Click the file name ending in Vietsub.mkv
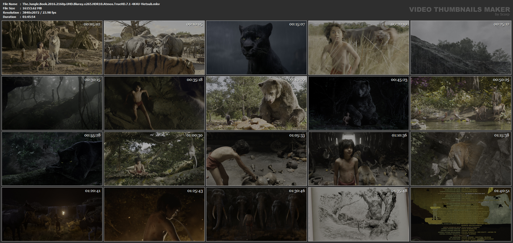Image resolution: width=513 pixels, height=243 pixels. [x=91, y=4]
